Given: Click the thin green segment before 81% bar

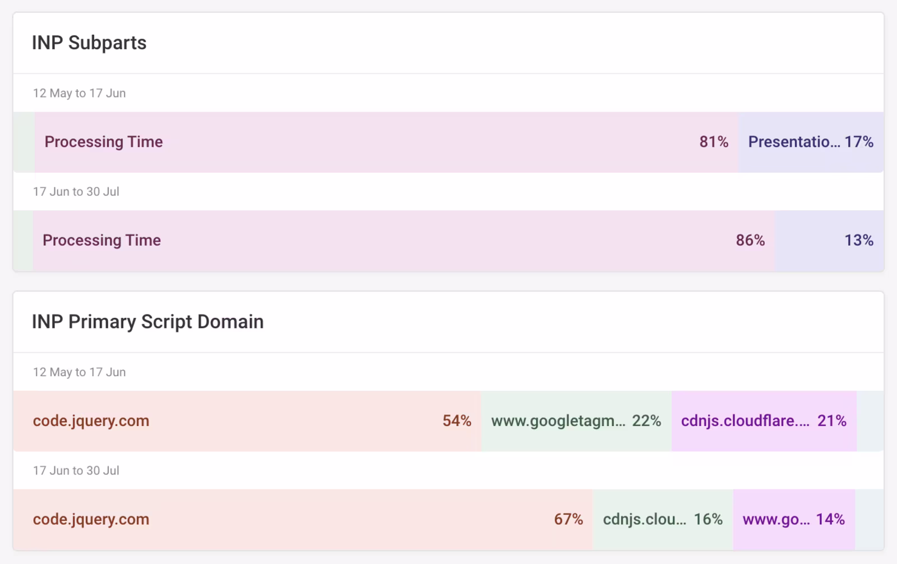Looking at the screenshot, I should pyautogui.click(x=24, y=142).
